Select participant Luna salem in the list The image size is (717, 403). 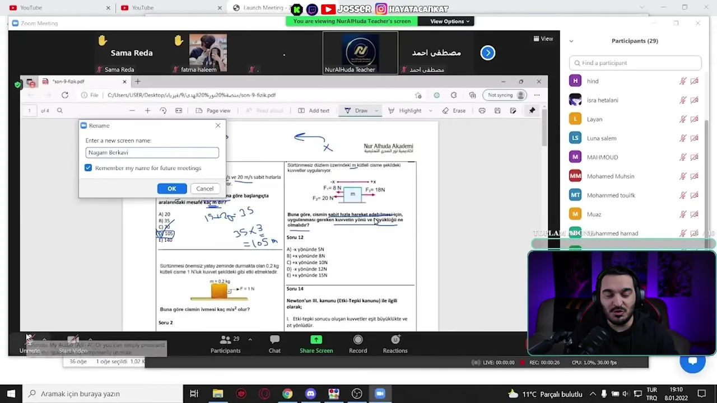pyautogui.click(x=634, y=138)
